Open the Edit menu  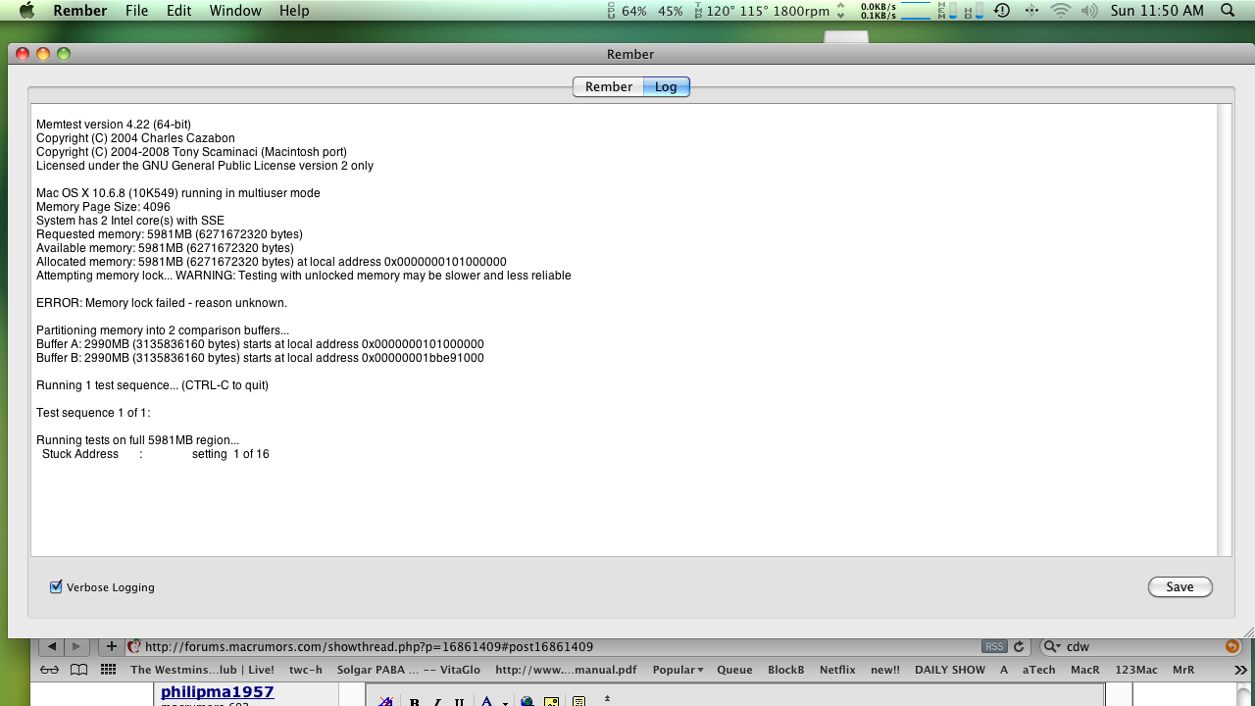(x=178, y=11)
